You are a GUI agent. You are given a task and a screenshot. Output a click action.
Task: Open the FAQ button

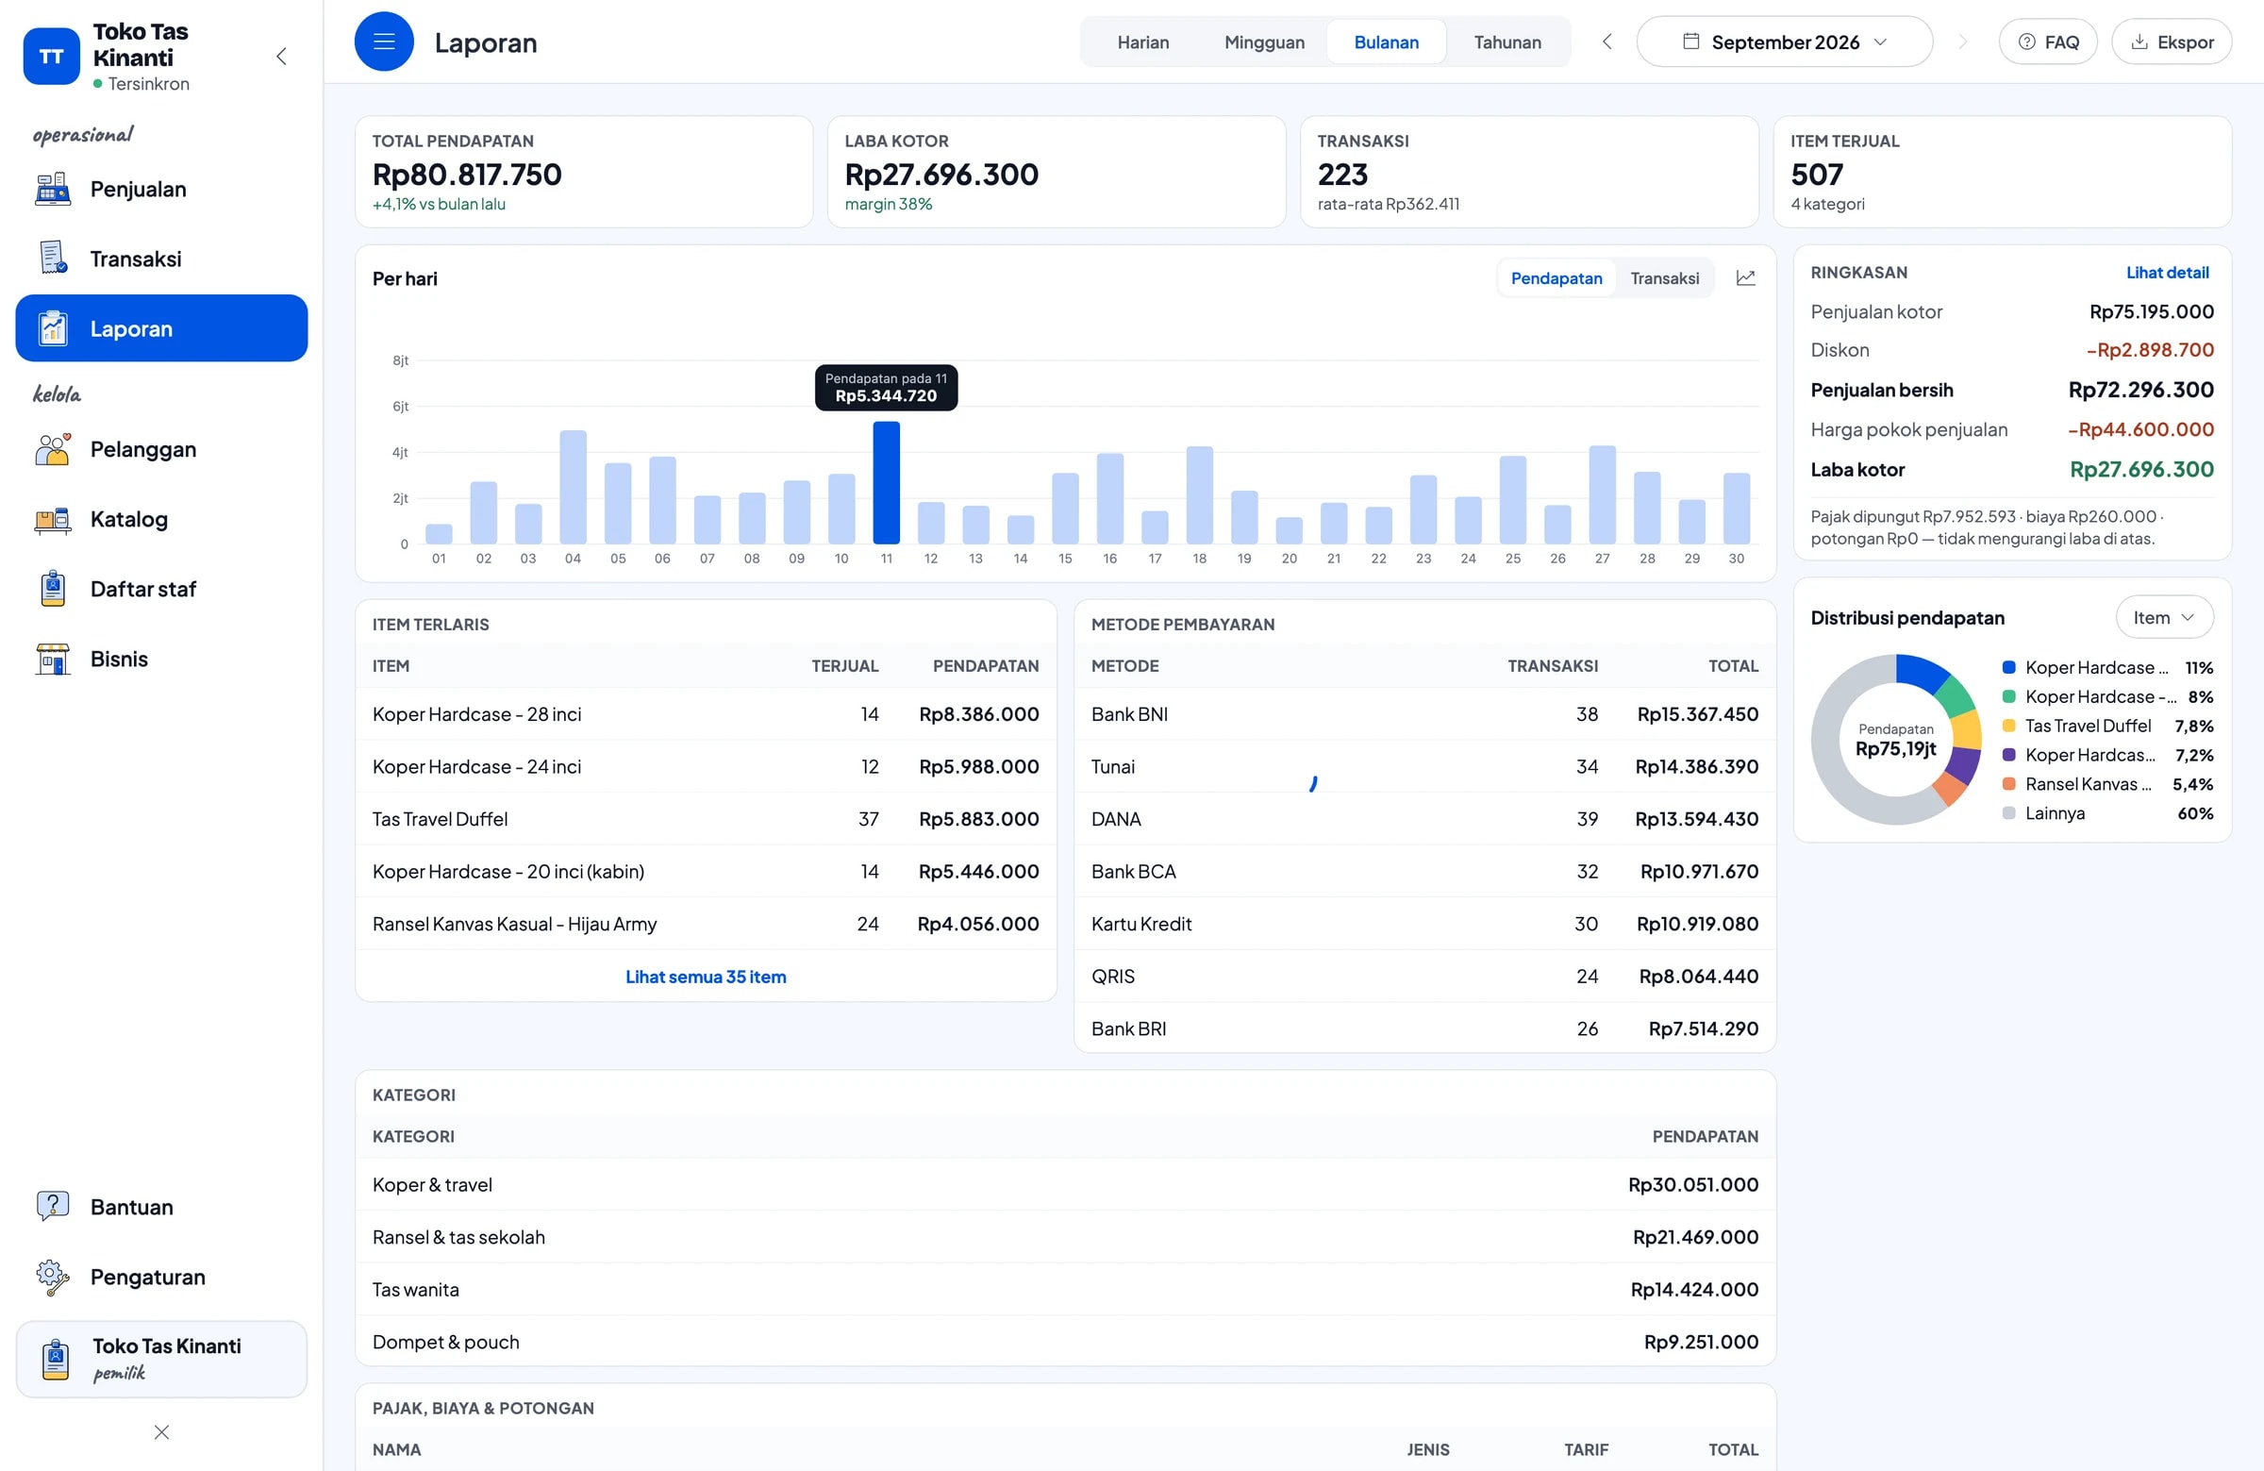pos(2048,42)
